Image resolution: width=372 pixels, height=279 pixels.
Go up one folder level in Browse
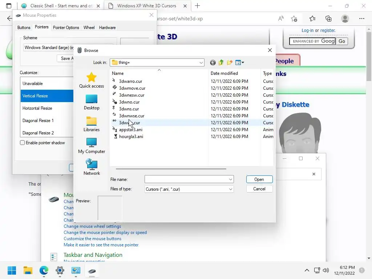coord(221,62)
